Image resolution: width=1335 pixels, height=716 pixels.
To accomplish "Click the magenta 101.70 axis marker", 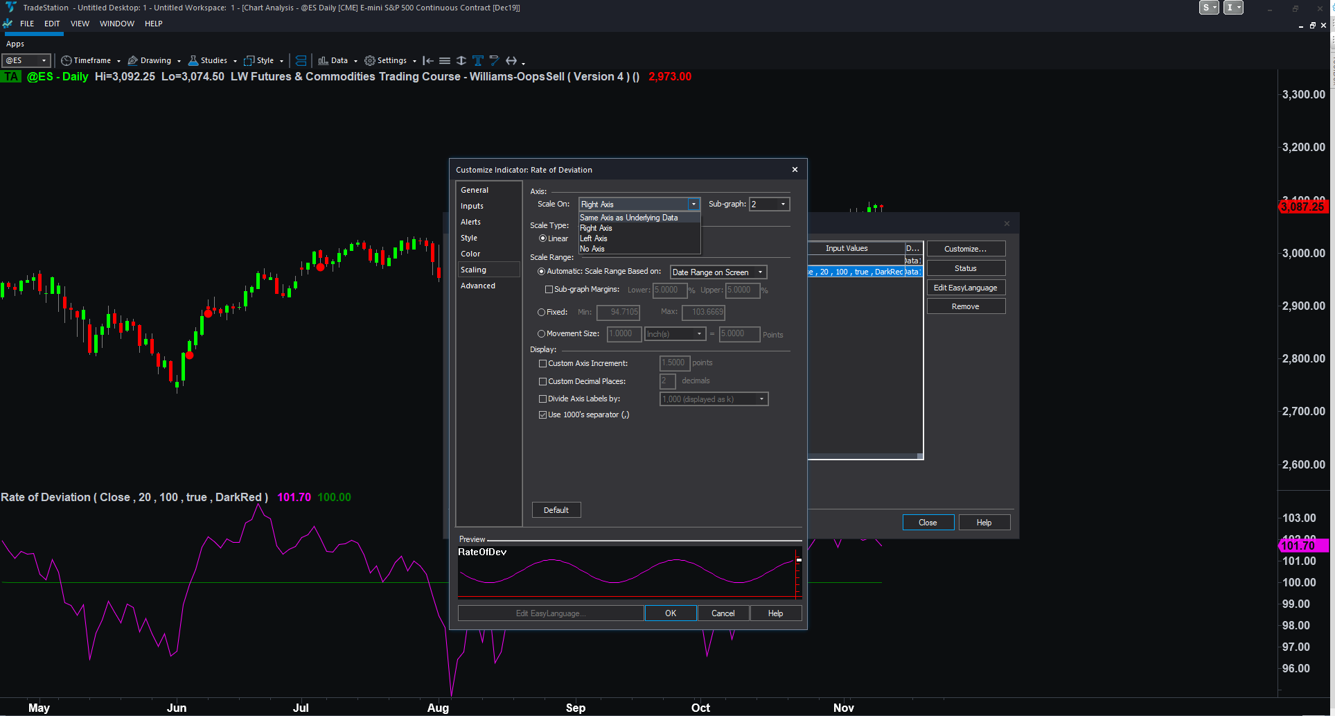I will tap(1303, 545).
